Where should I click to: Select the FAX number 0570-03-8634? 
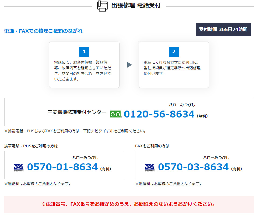point(193,167)
